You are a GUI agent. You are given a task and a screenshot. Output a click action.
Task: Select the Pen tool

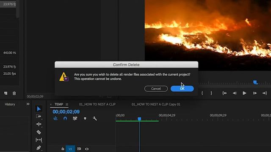pyautogui.click(x=39, y=148)
